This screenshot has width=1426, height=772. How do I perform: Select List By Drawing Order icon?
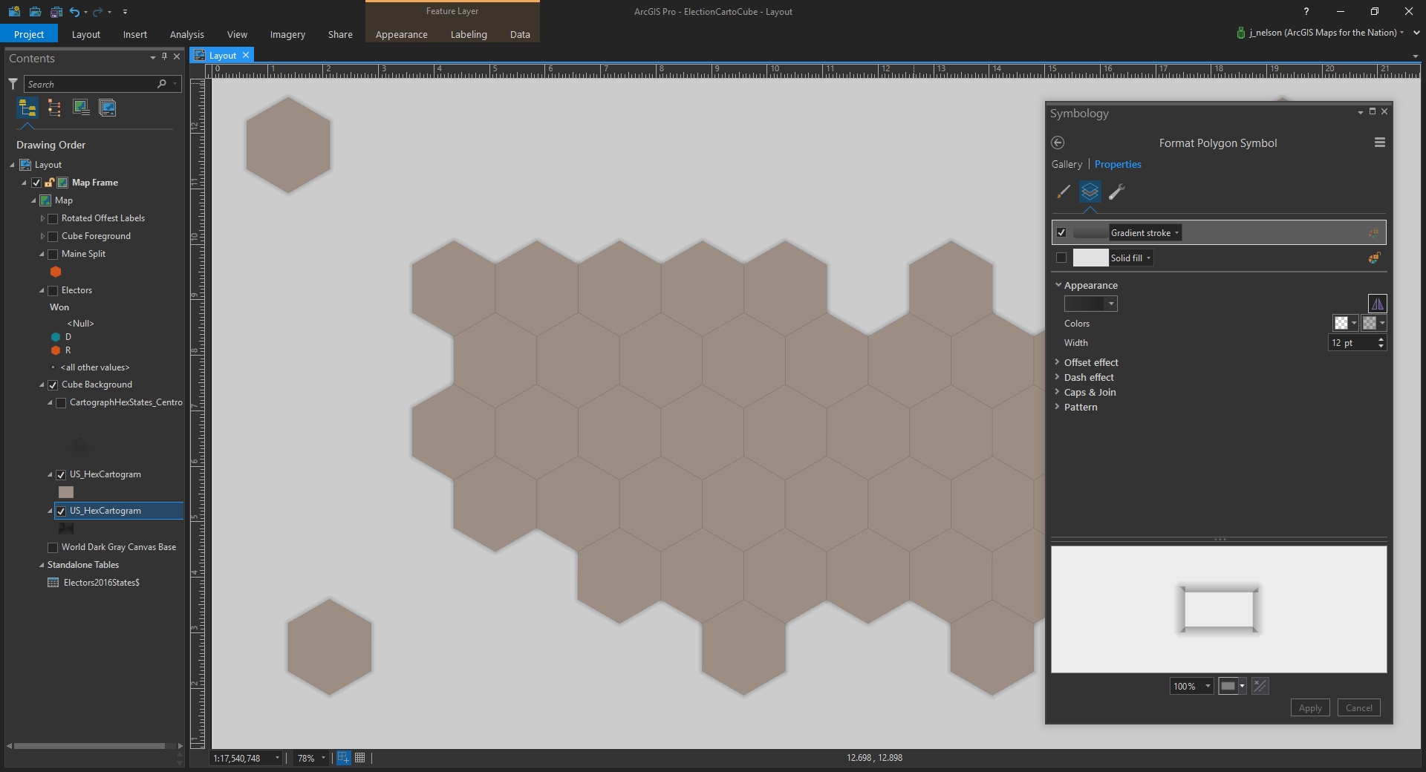[x=27, y=108]
